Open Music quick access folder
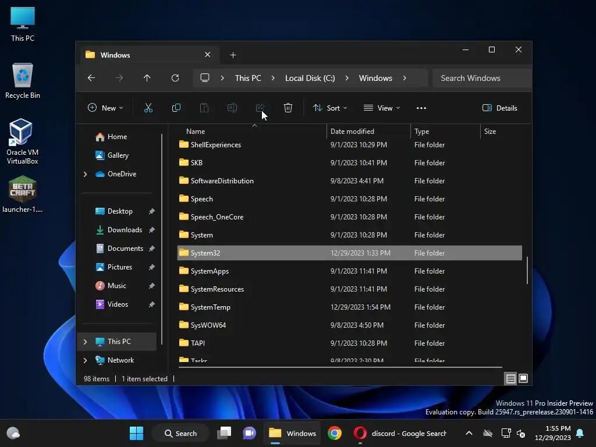596x447 pixels. 111,286
